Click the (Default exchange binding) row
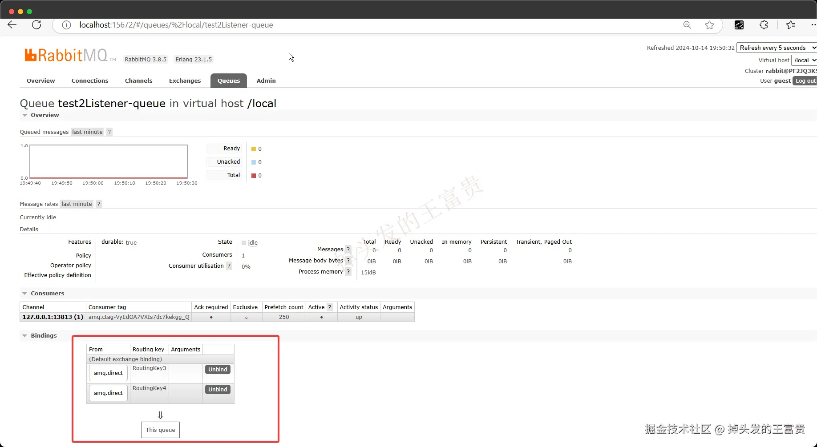The width and height of the screenshot is (817, 447). tap(160, 359)
